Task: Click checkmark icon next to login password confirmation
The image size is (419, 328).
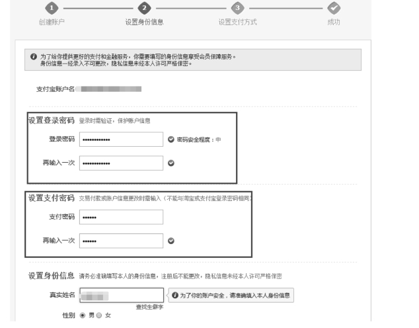Action: [171, 163]
